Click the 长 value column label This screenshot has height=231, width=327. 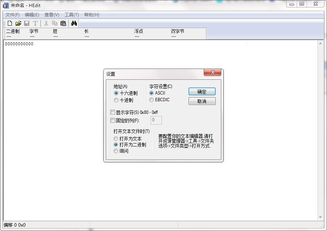click(x=86, y=31)
